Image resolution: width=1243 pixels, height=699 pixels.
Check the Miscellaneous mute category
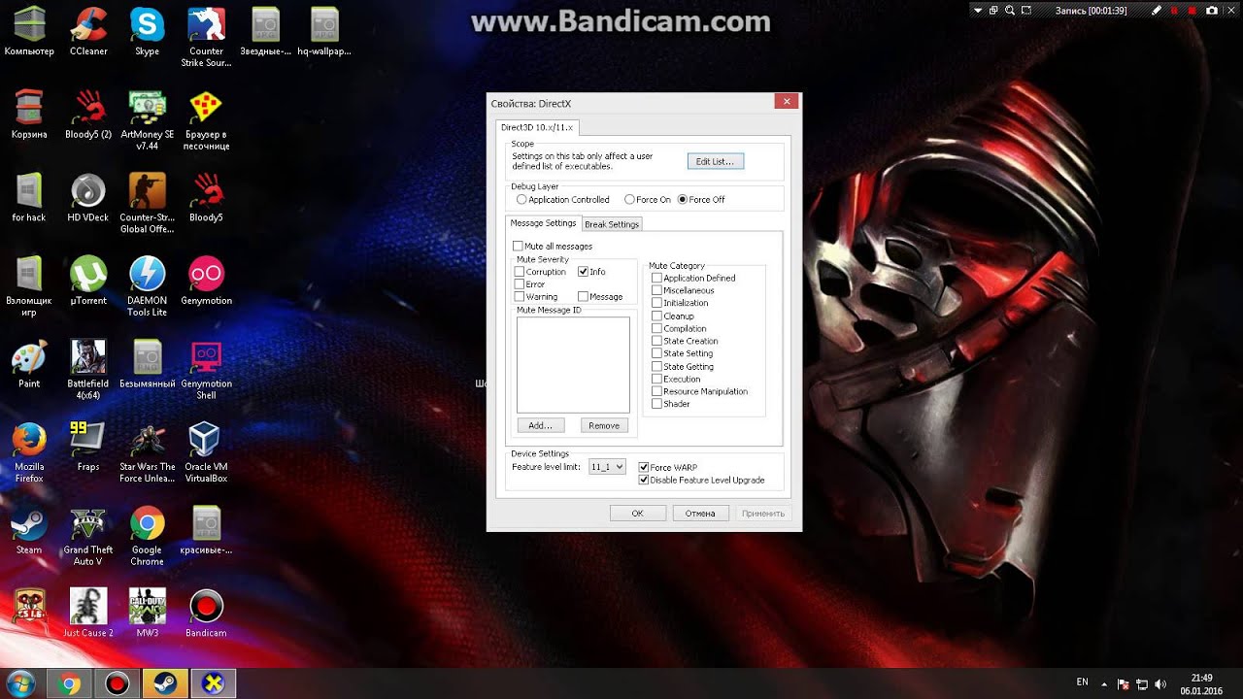[x=657, y=290]
